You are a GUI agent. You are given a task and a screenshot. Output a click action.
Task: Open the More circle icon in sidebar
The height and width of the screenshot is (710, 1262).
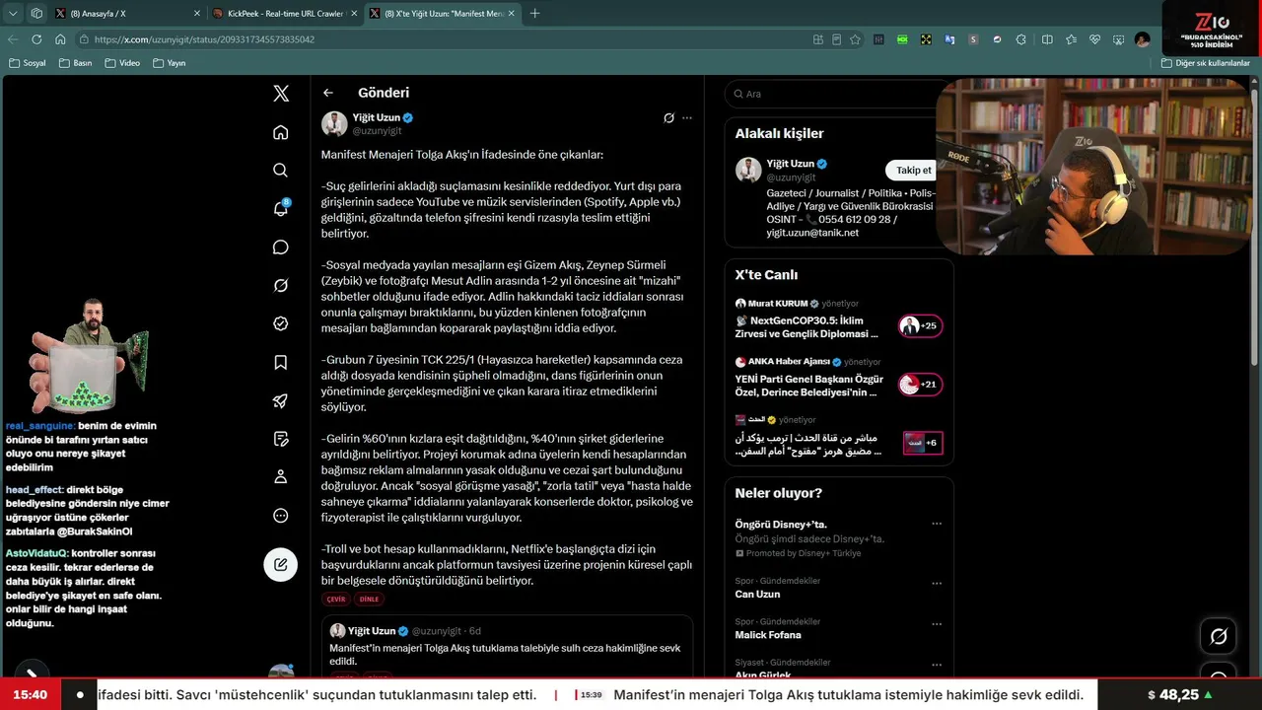pos(281,516)
